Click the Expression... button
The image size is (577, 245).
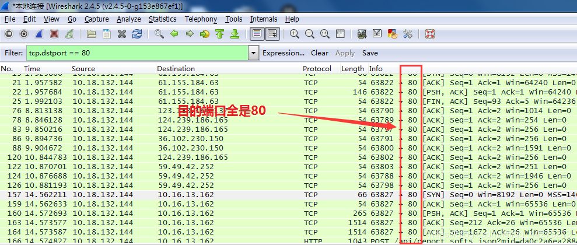pos(284,53)
